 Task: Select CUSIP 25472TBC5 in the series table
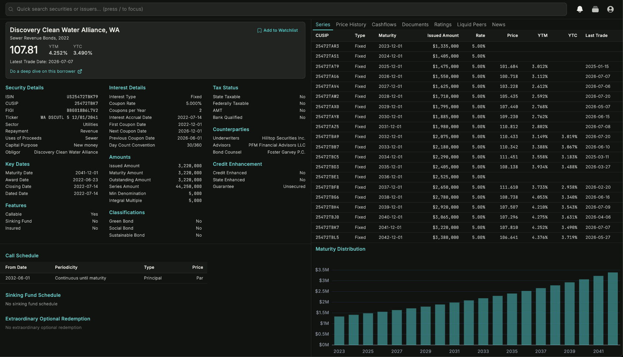click(x=327, y=157)
